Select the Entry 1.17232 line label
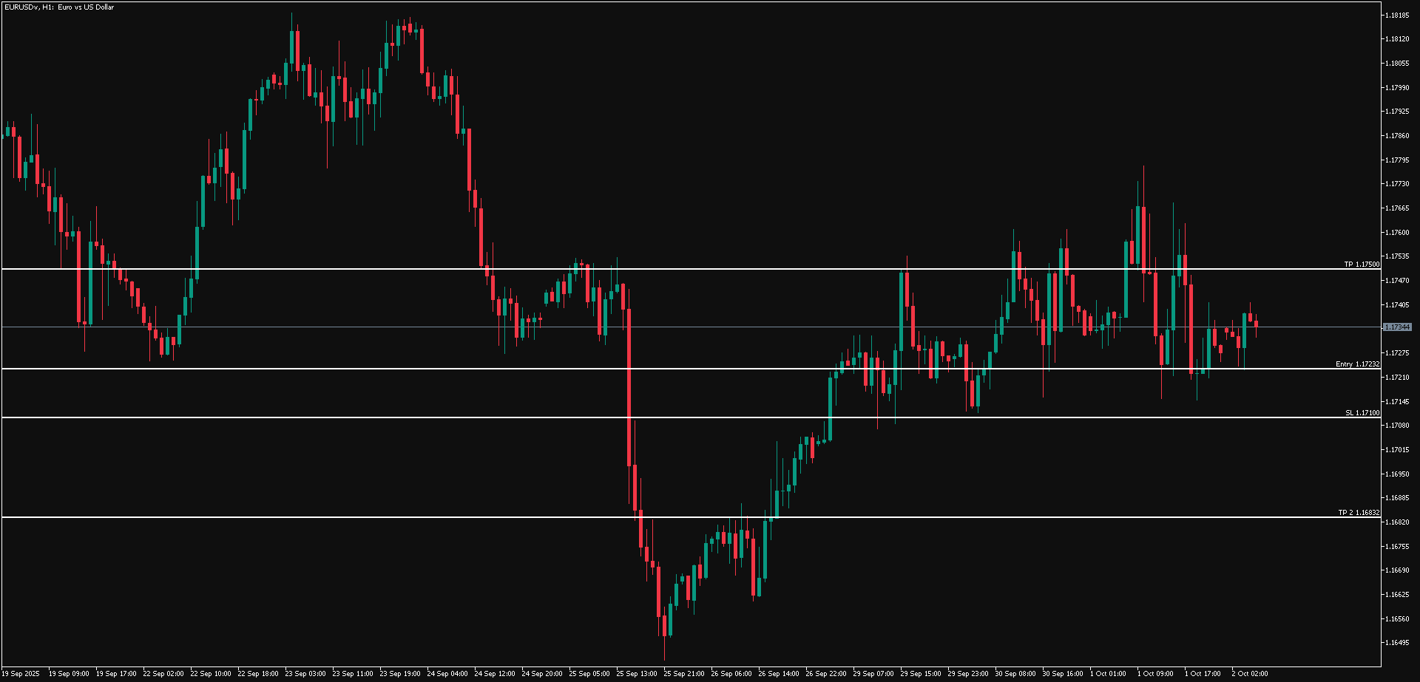 click(x=1357, y=364)
